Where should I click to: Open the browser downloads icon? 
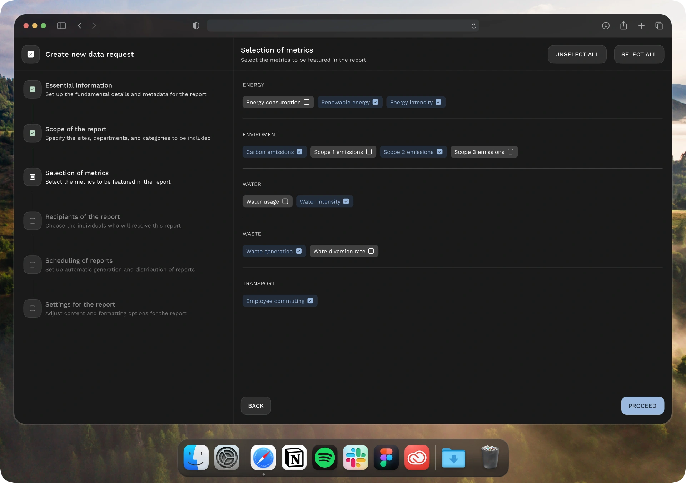point(606,26)
